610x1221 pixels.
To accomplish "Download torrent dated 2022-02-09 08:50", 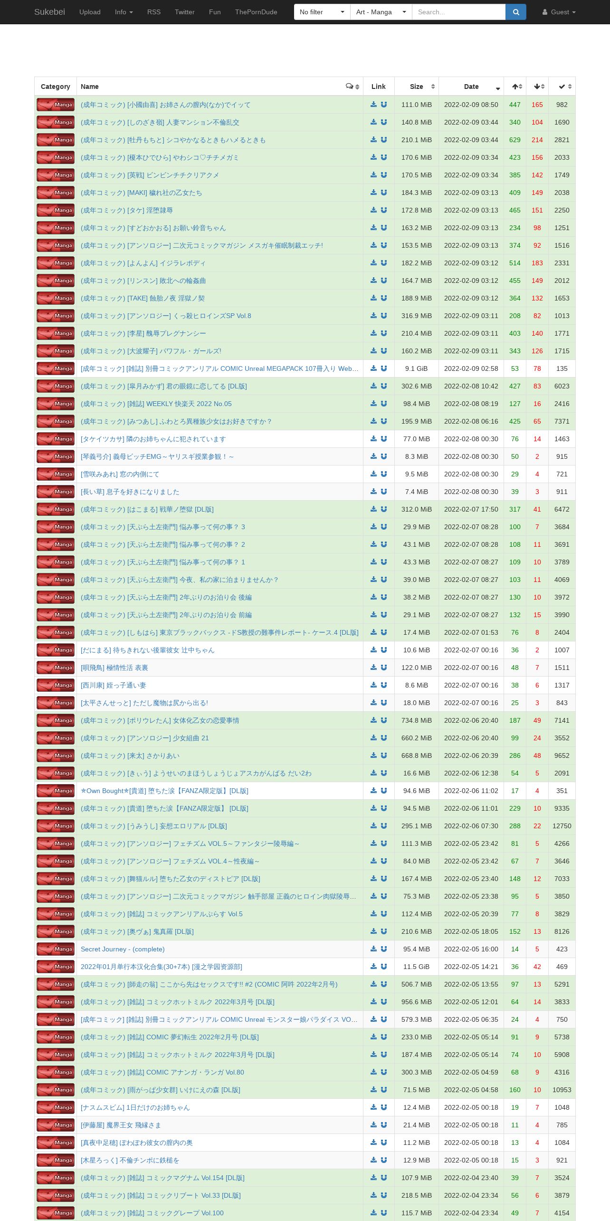I will click(x=373, y=105).
